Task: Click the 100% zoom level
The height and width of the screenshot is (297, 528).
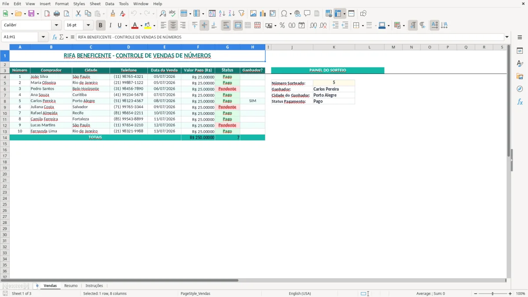Action: pyautogui.click(x=521, y=293)
